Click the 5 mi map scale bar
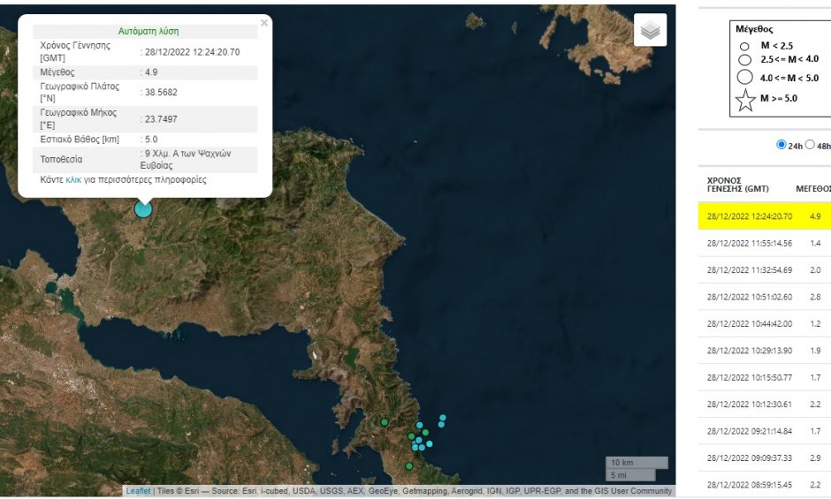The image size is (831, 499). tap(630, 475)
